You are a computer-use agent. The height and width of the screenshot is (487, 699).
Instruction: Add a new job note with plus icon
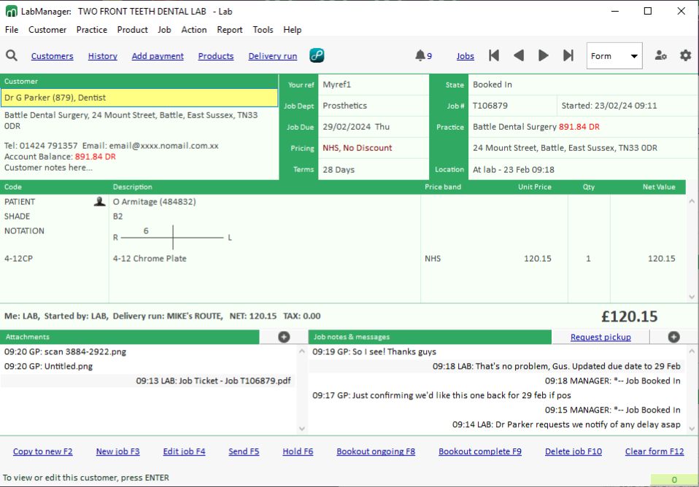click(673, 337)
